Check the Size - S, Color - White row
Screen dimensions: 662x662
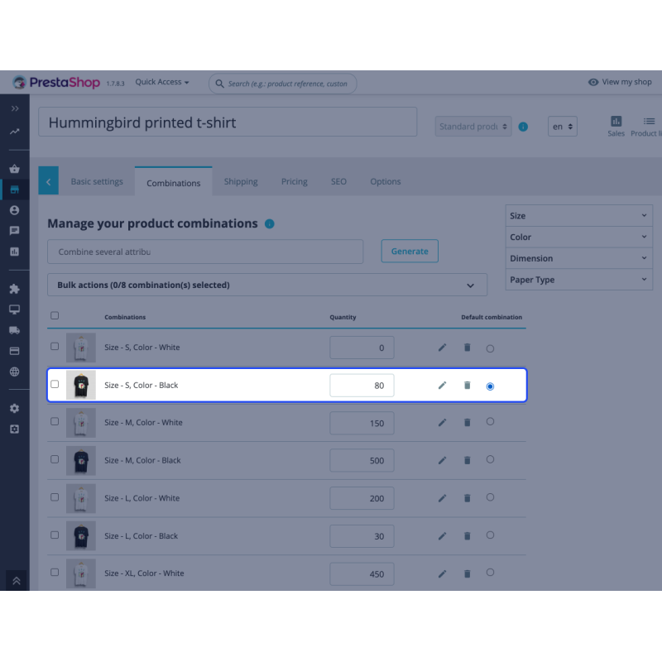[x=55, y=346]
